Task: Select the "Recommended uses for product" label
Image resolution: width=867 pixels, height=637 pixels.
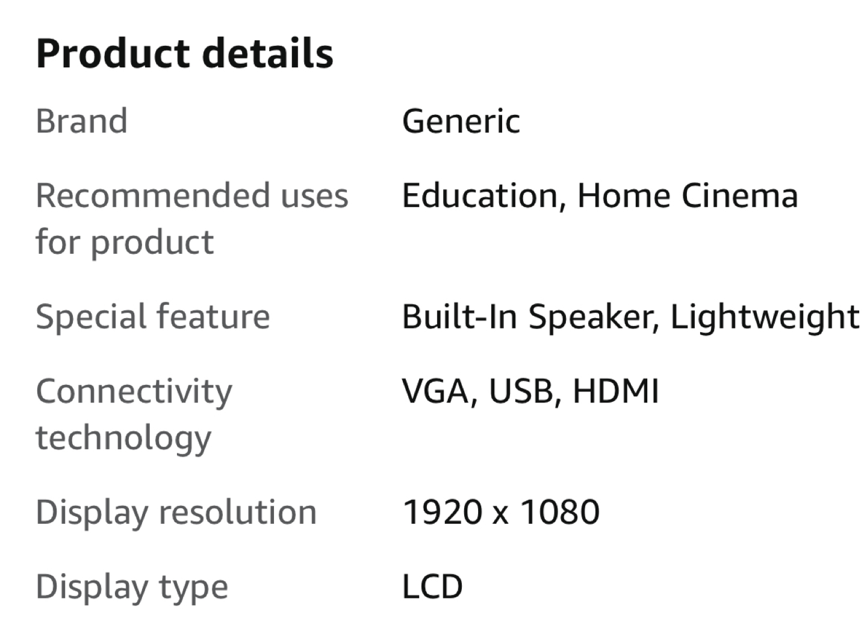Action: (191, 218)
